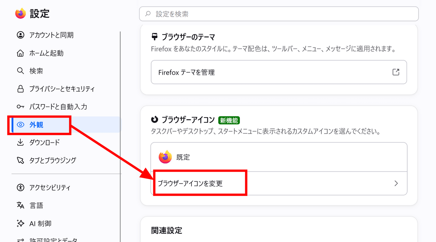Select the 外観 category in the sidebar
The width and height of the screenshot is (436, 242).
click(x=66, y=125)
